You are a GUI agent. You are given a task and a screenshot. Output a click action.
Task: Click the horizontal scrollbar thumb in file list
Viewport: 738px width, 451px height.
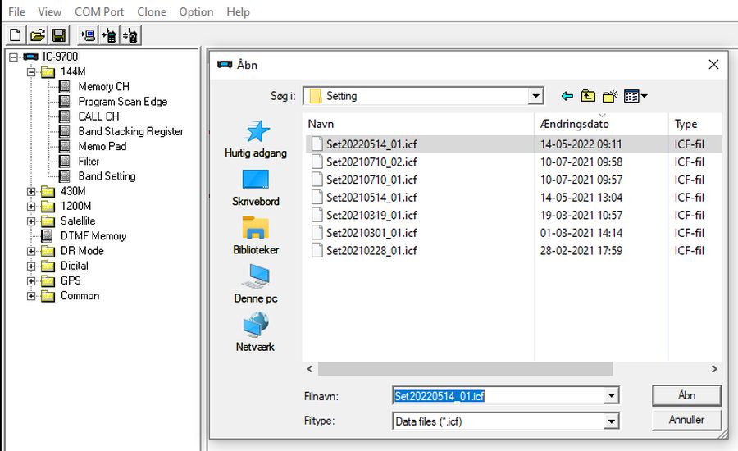click(465, 369)
